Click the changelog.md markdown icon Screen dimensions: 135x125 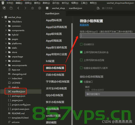[9, 74]
